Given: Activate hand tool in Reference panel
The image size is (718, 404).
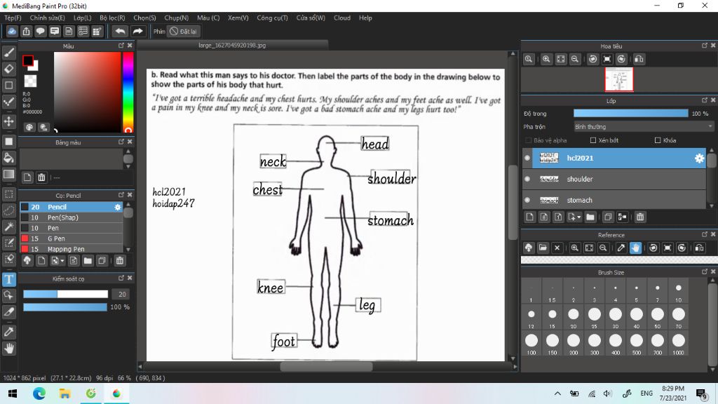Looking at the screenshot, I should [635, 248].
